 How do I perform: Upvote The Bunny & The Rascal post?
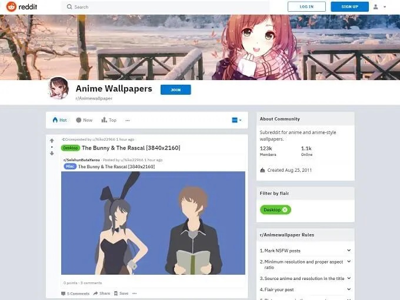[x=52, y=141]
